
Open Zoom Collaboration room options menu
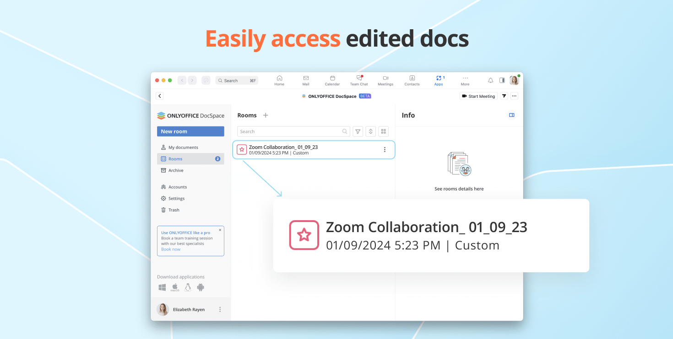click(385, 150)
